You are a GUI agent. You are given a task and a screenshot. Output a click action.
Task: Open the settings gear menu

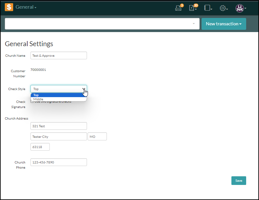click(224, 8)
